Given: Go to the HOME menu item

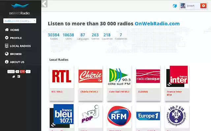Looking at the screenshot, I should point(15,30).
